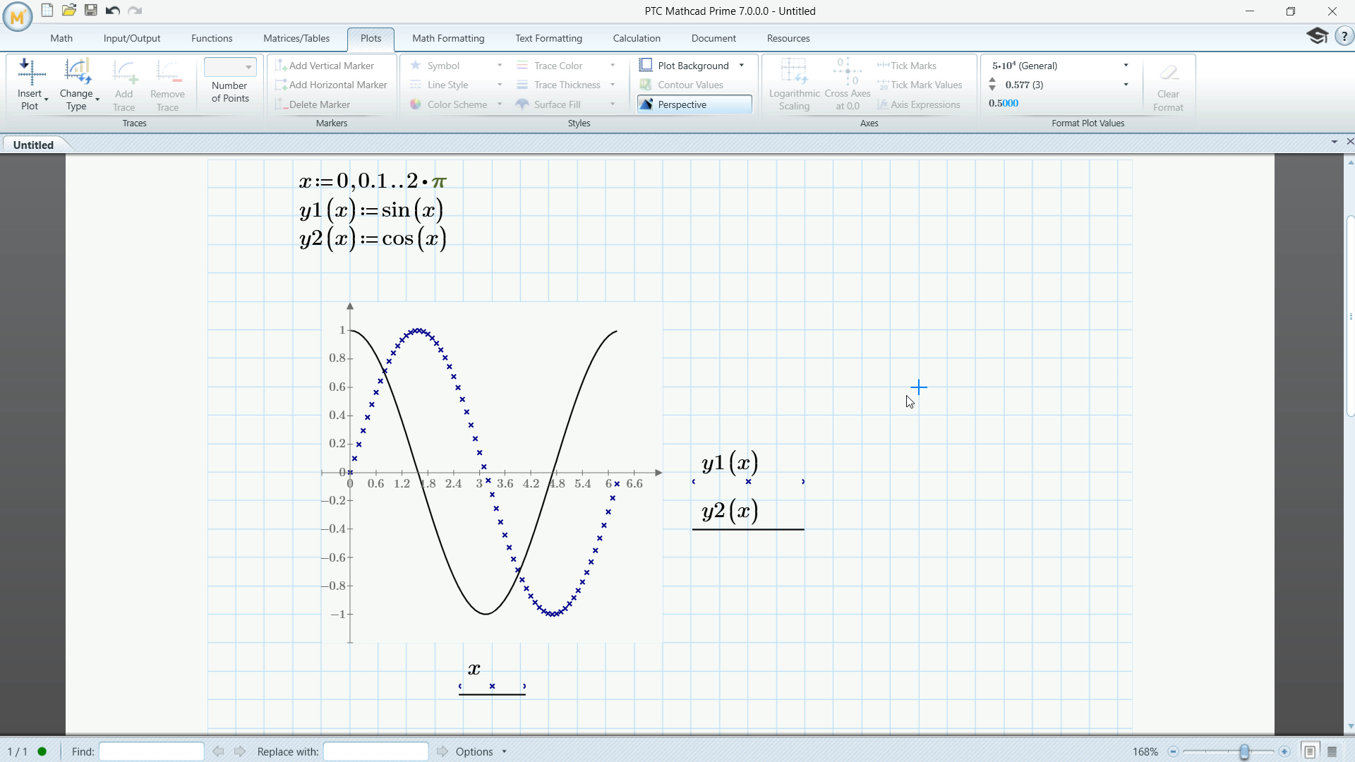Click the zoom in plus button
The image size is (1355, 762).
(x=1284, y=751)
